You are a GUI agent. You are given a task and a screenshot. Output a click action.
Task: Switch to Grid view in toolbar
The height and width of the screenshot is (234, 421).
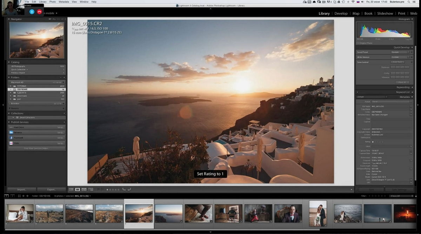pos(71,189)
